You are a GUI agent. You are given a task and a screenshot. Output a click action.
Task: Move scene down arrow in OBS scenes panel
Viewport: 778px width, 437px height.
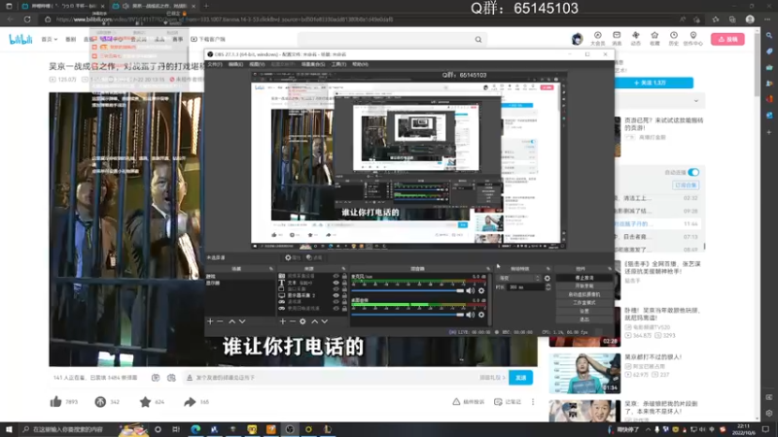tap(242, 321)
